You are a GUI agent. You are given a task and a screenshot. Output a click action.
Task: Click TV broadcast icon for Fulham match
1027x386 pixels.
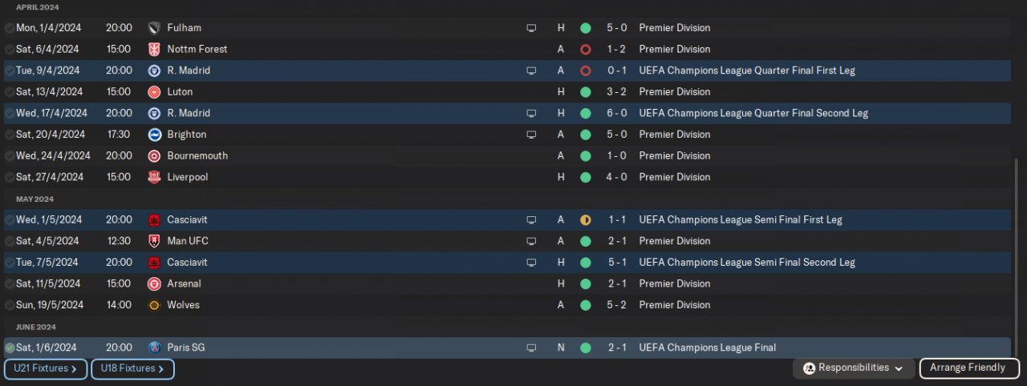(x=530, y=28)
